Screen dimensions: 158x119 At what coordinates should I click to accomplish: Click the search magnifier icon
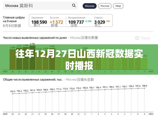74,5
